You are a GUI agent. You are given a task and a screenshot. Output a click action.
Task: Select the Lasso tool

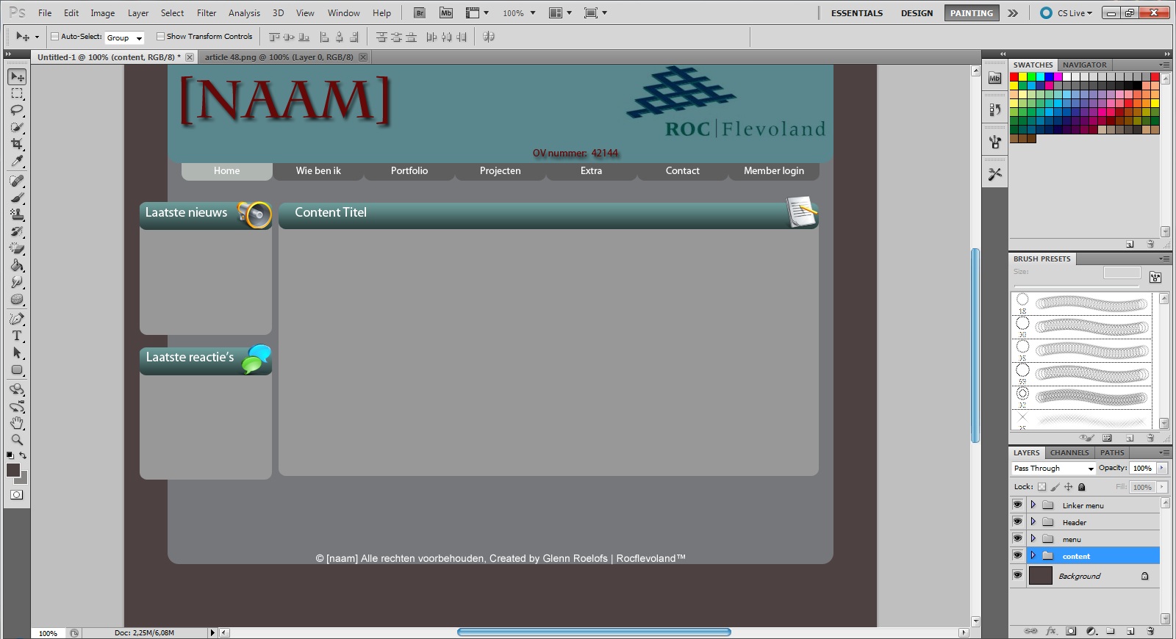tap(17, 110)
